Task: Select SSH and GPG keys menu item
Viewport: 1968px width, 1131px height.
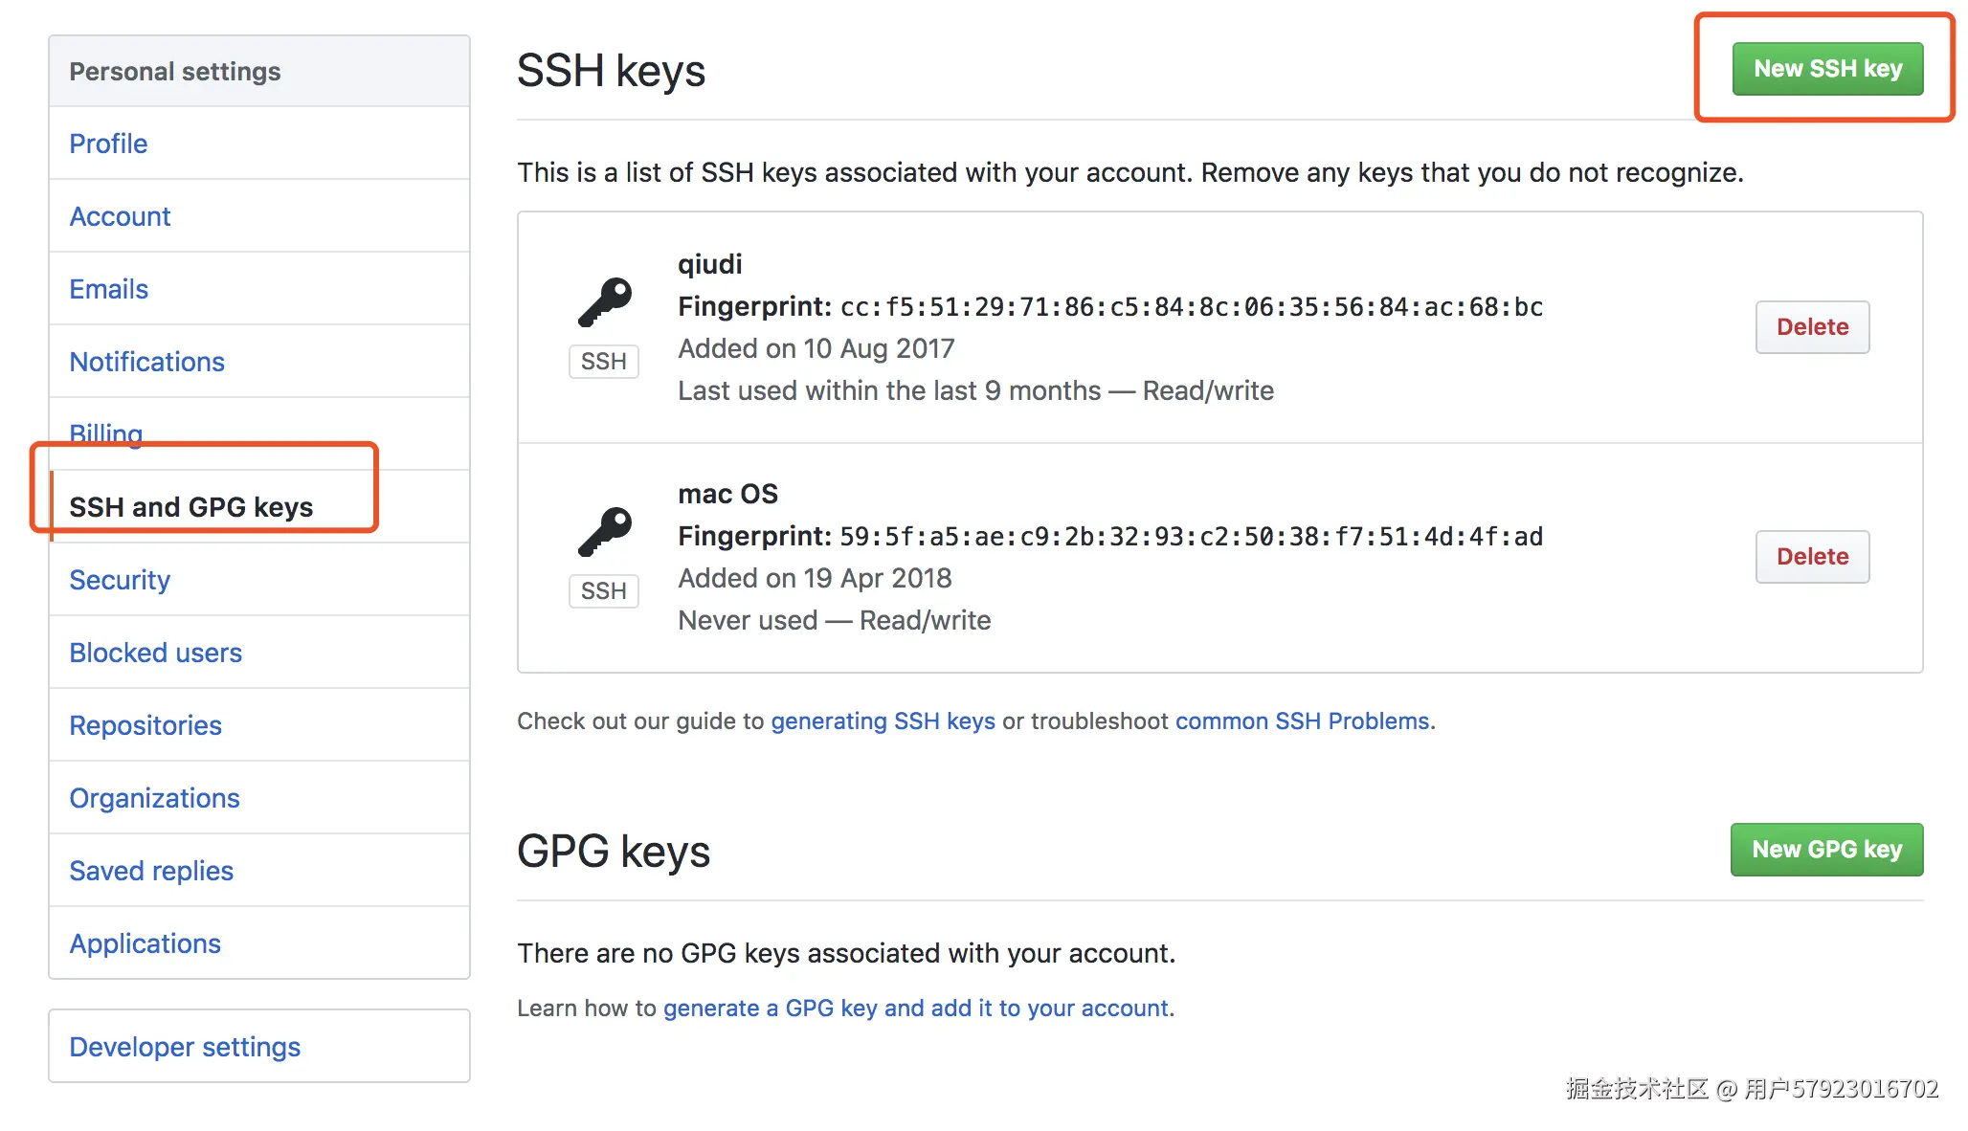Action: point(190,507)
